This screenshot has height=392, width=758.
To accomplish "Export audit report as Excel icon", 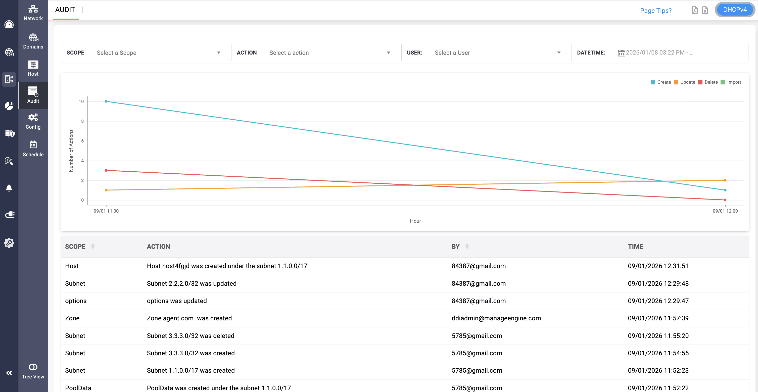I will (x=705, y=10).
